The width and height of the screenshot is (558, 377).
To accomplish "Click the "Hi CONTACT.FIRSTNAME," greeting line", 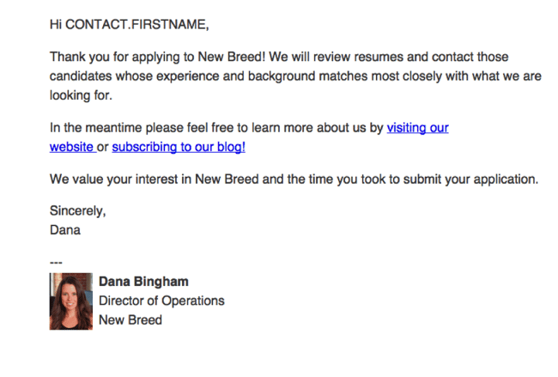I will (129, 24).
